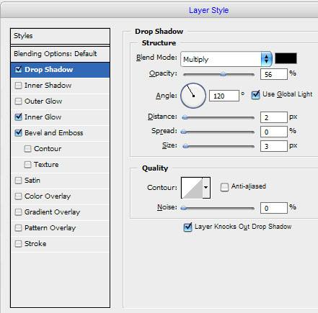Enable the Satin checkbox
Screen dimensions: 318x313
click(x=18, y=181)
